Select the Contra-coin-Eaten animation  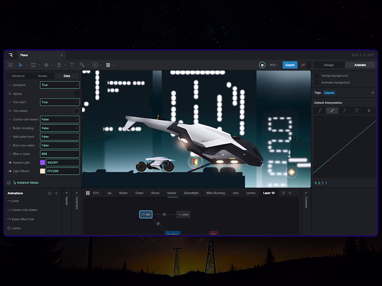pyautogui.click(x=24, y=210)
